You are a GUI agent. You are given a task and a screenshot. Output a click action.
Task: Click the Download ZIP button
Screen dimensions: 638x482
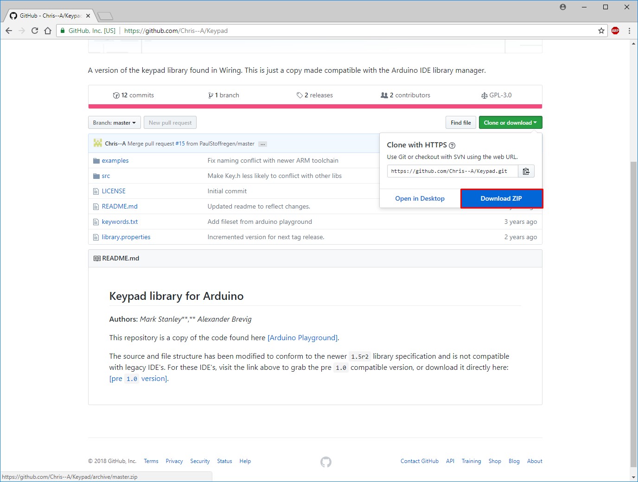(x=501, y=198)
